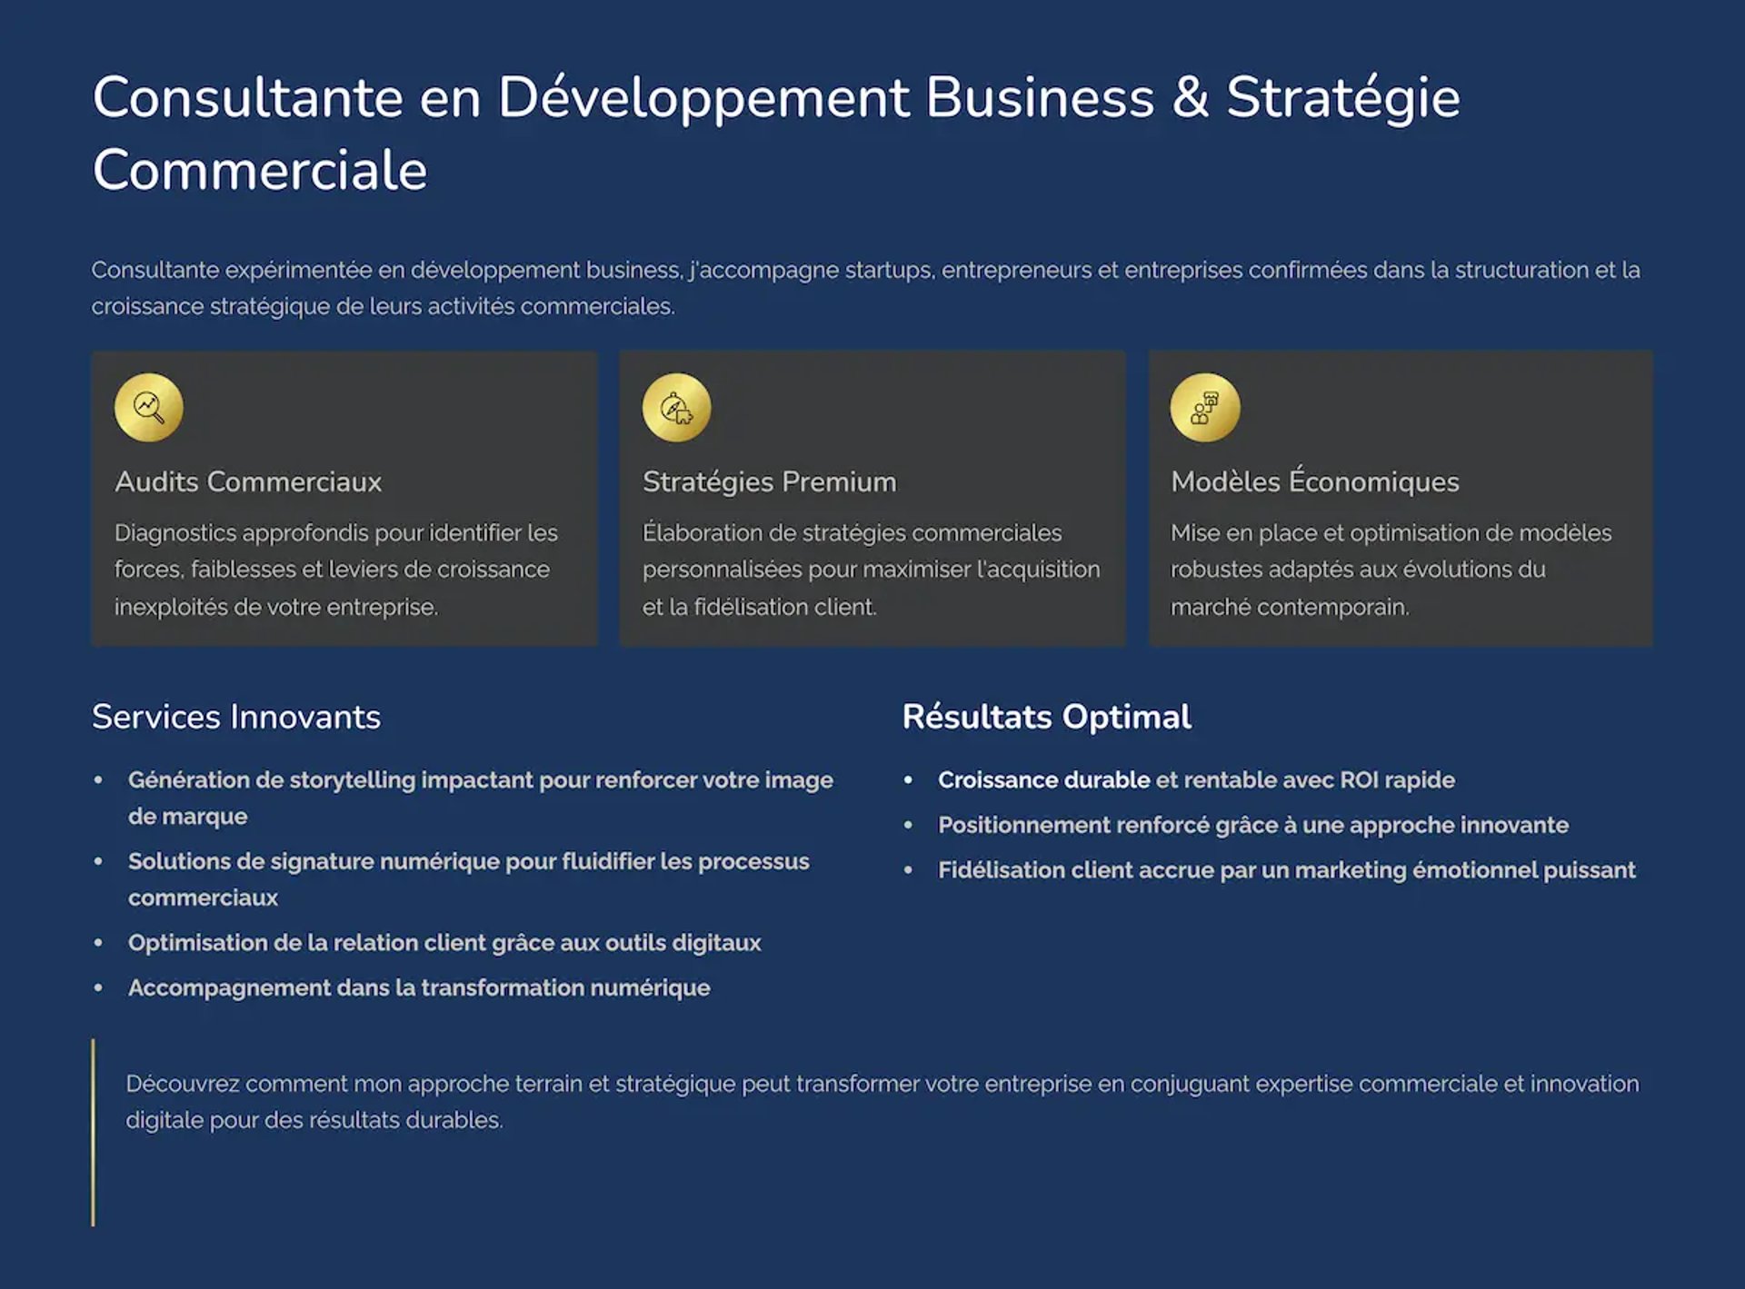Select the signature numérique solutions bullet
Viewport: 1745px width, 1289px height.
[468, 861]
